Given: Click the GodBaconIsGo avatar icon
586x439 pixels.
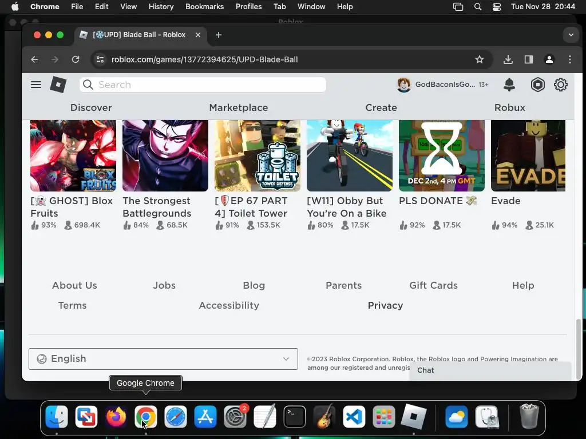Looking at the screenshot, I should pos(403,85).
